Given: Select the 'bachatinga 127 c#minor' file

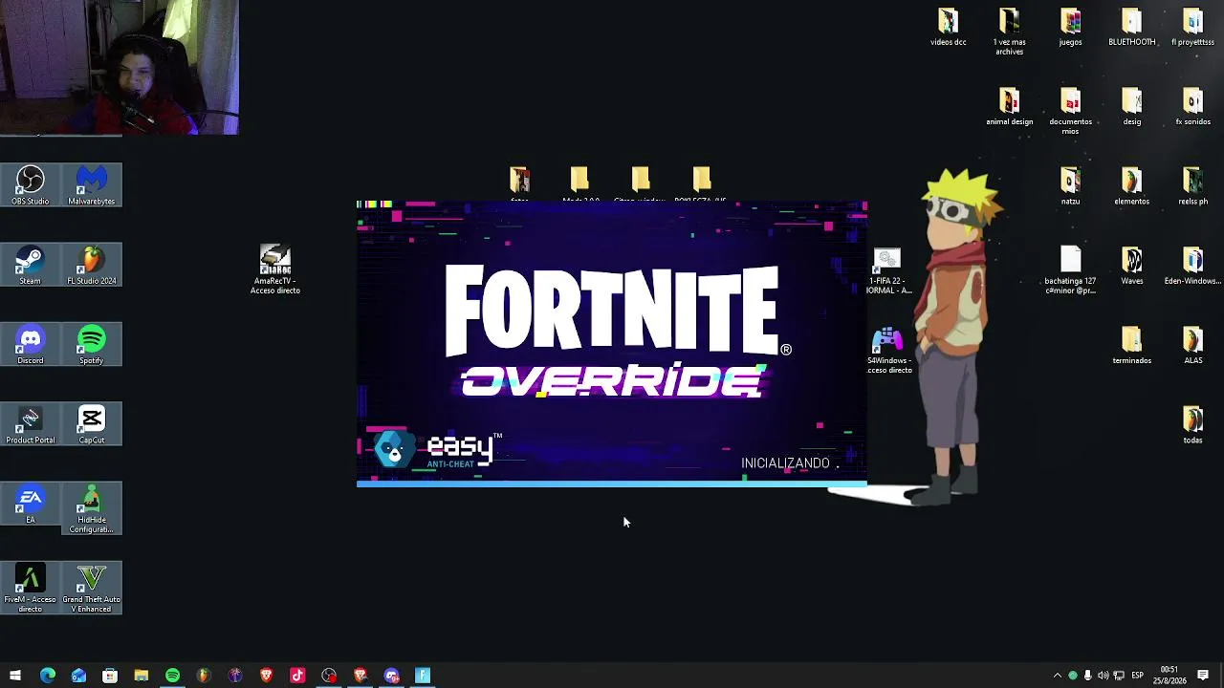Looking at the screenshot, I should (1070, 270).
